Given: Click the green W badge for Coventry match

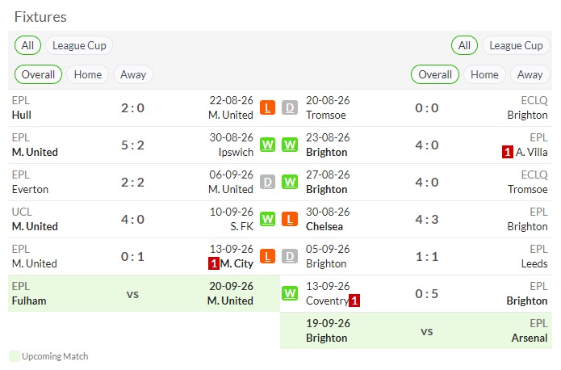Looking at the screenshot, I should (290, 294).
